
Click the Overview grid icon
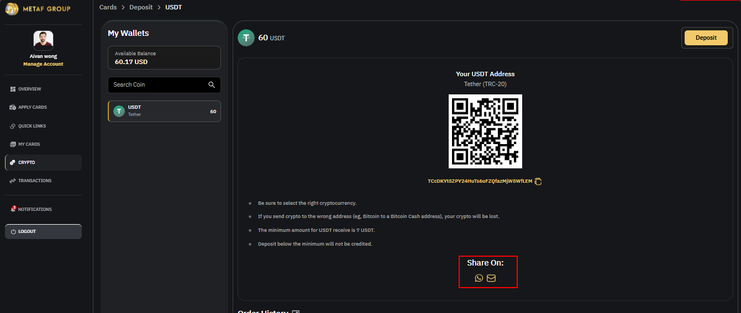tap(13, 89)
